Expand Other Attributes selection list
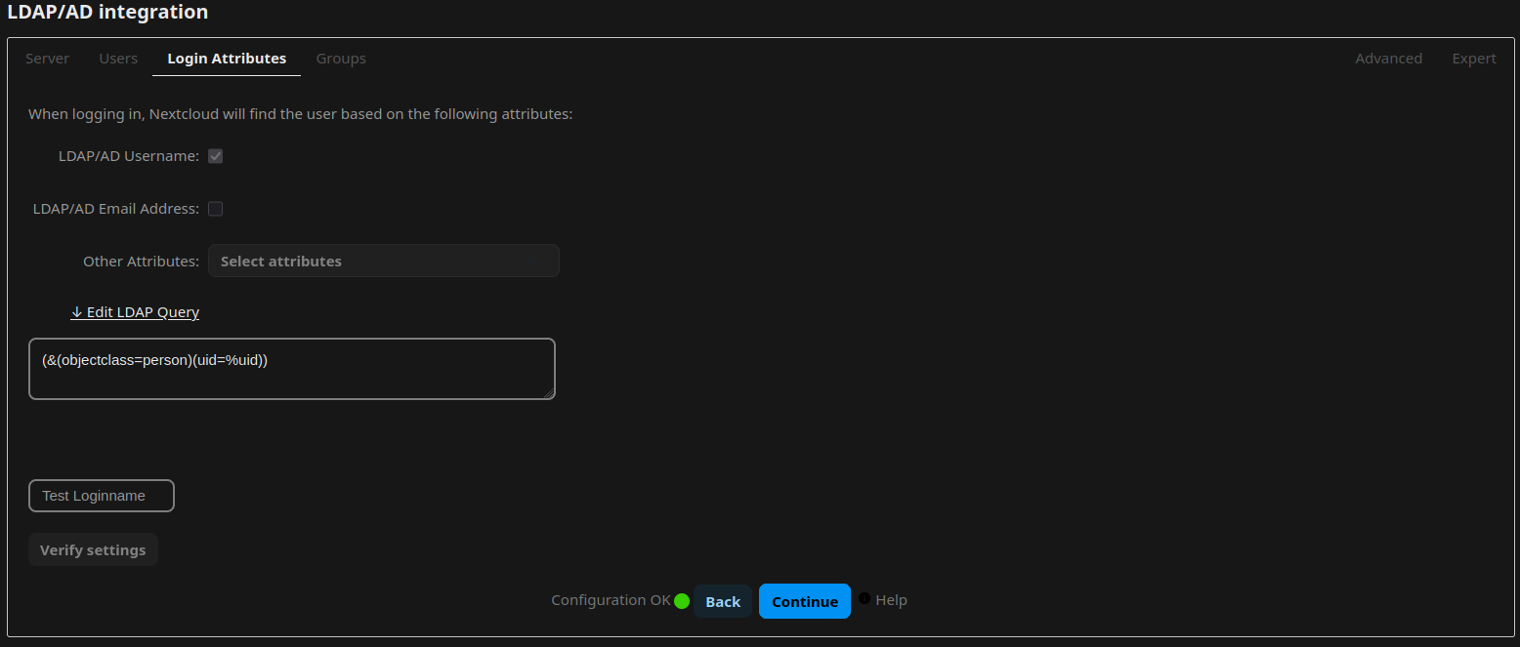 click(383, 261)
